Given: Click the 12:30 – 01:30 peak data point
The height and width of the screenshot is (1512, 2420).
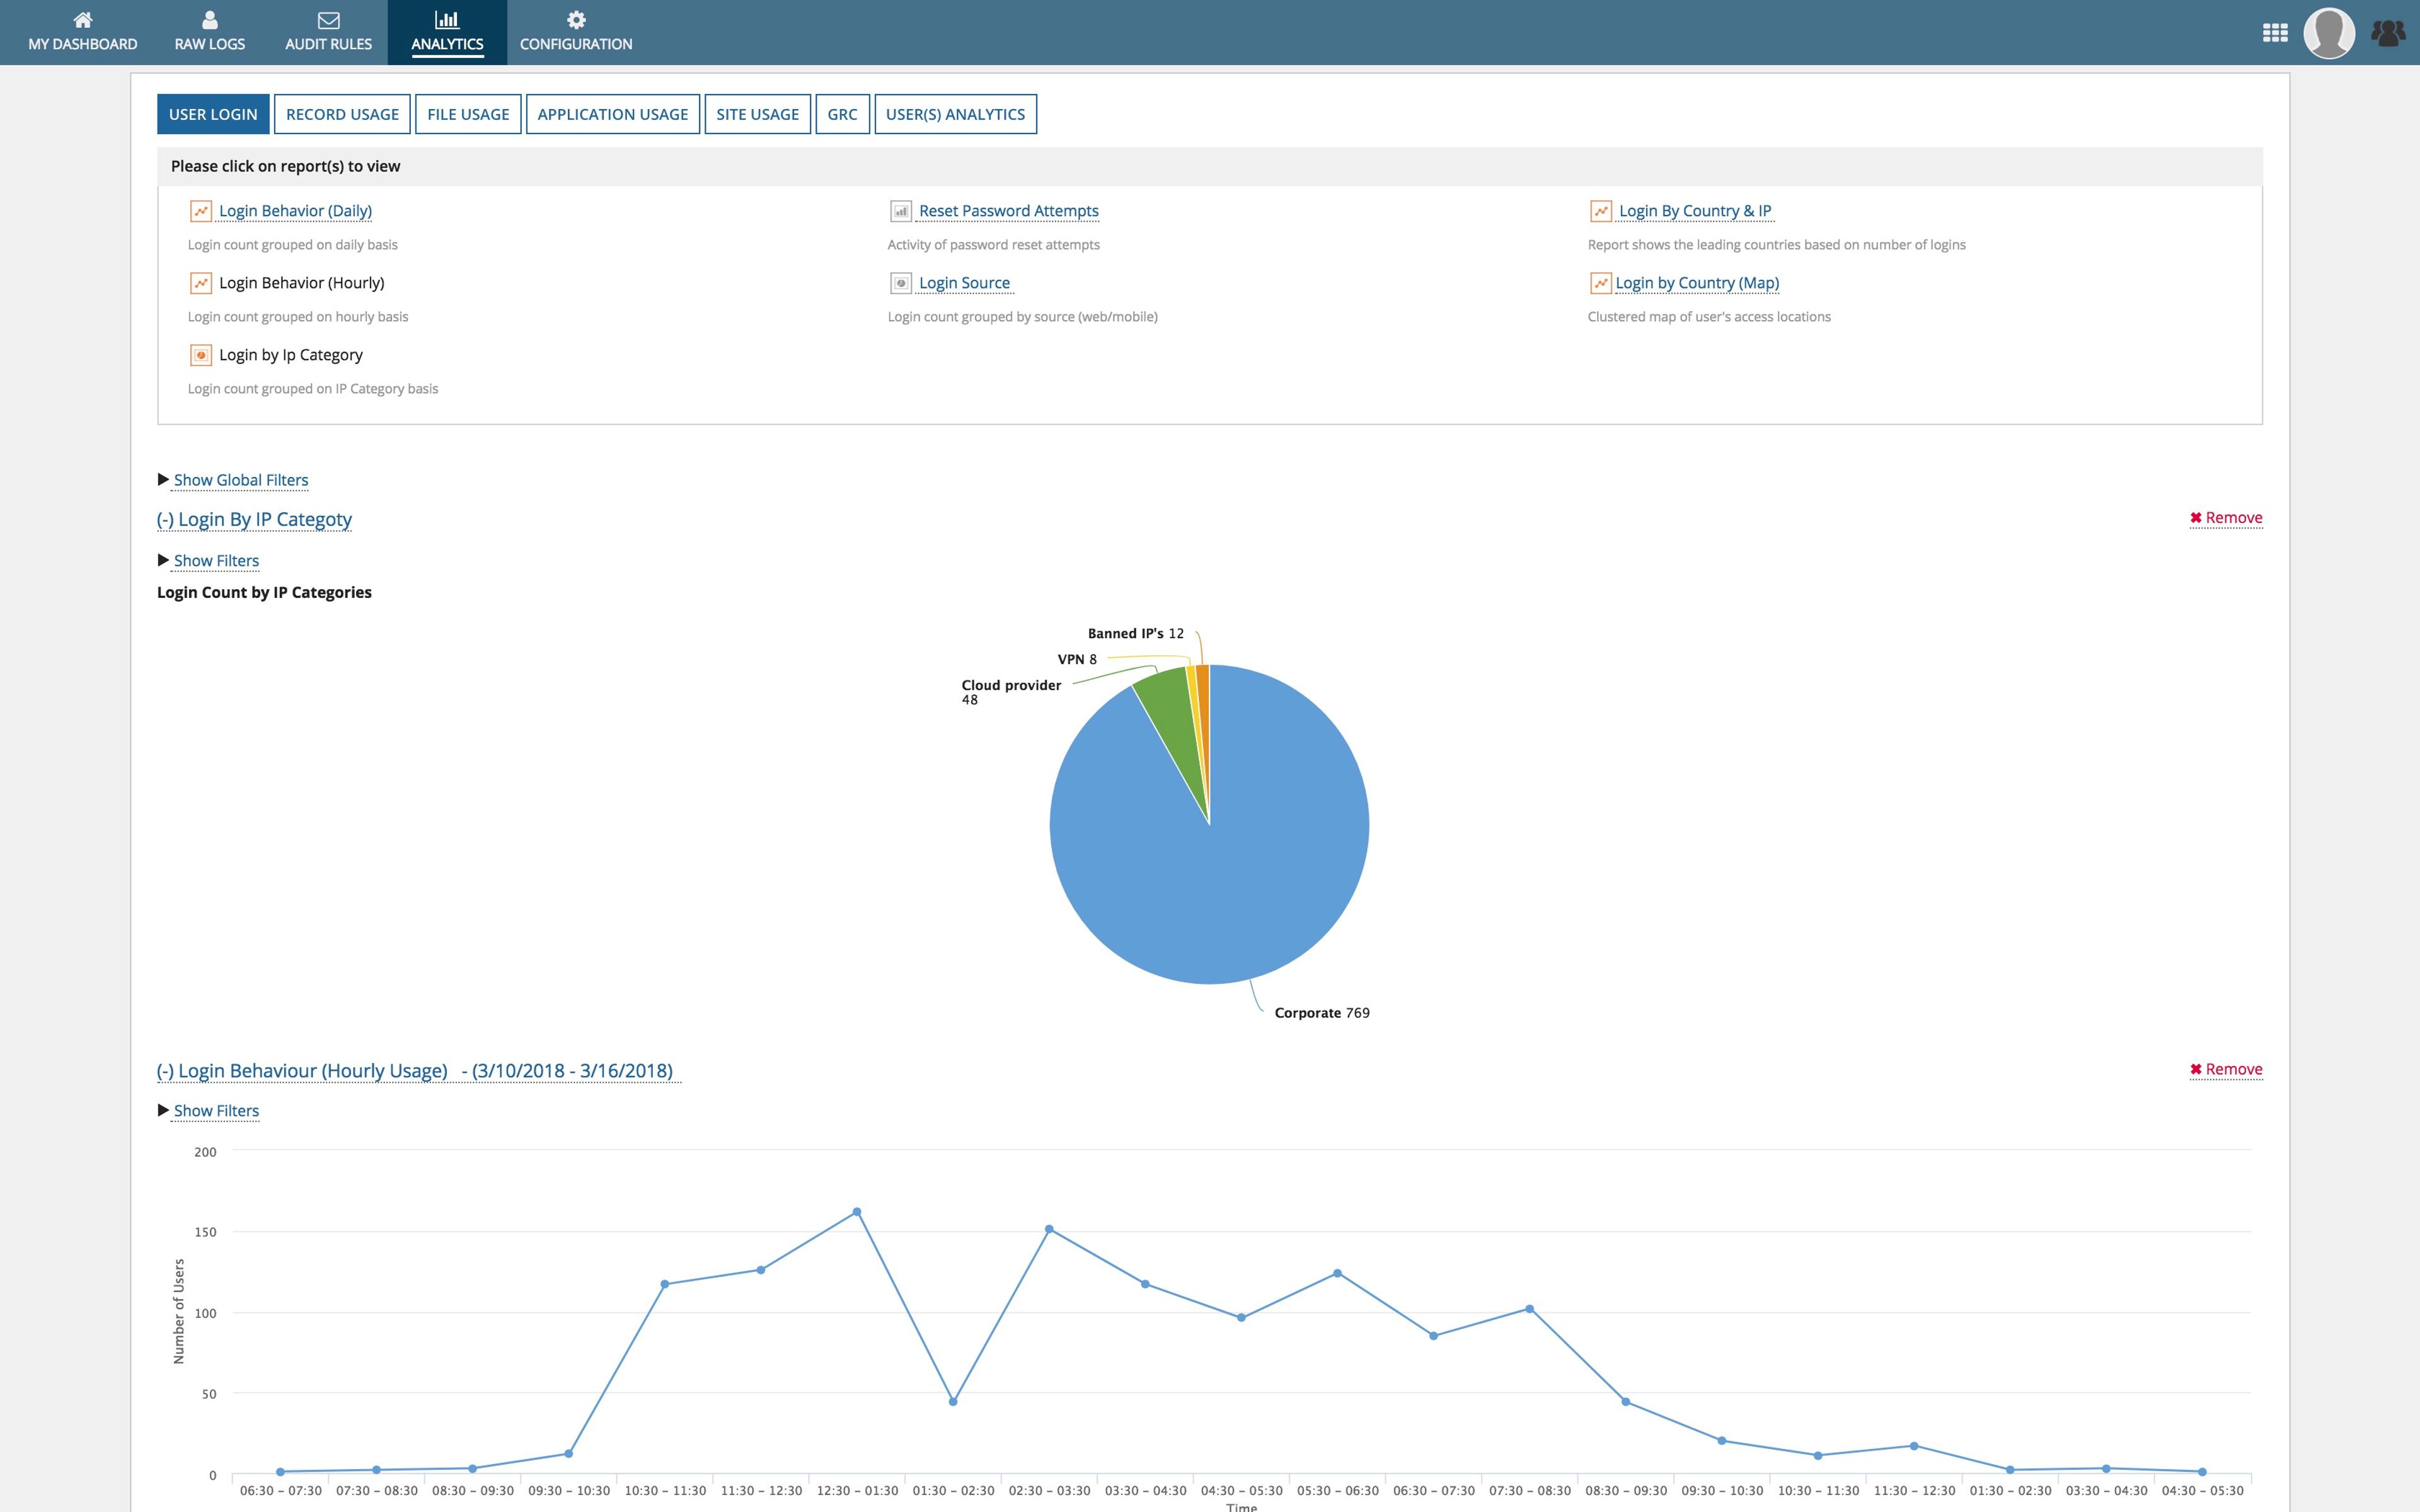Looking at the screenshot, I should (857, 1212).
